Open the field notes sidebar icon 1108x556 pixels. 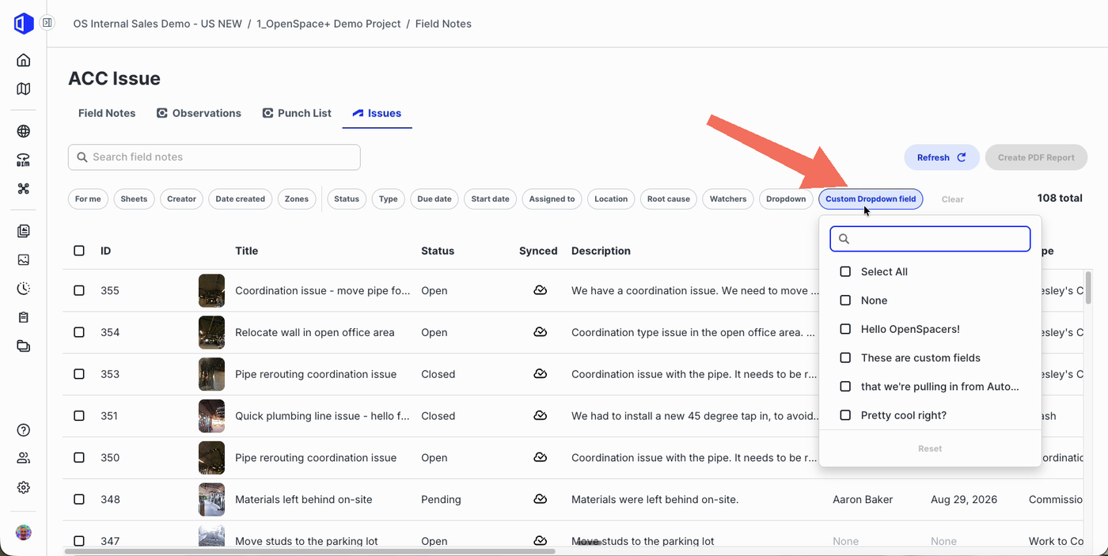tap(24, 231)
